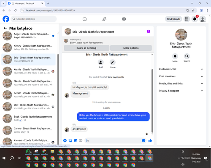The image size is (211, 168).
Task: Open Angel conversation in list
Action: point(28,36)
